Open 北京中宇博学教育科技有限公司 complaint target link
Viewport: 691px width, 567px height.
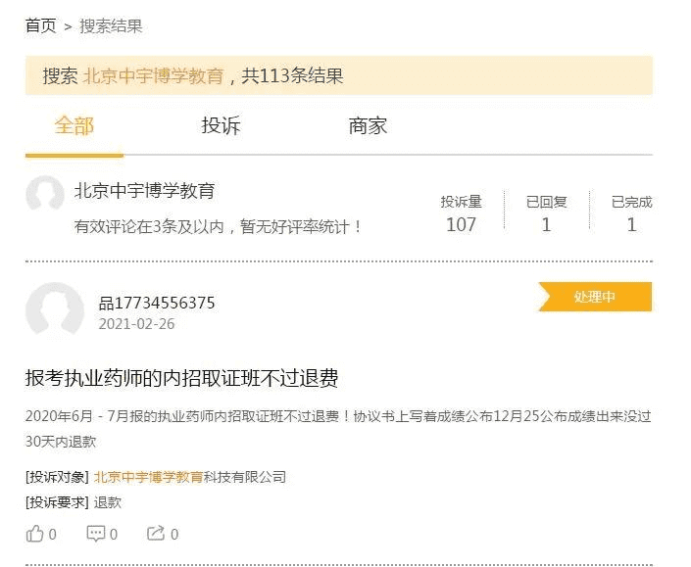click(190, 477)
